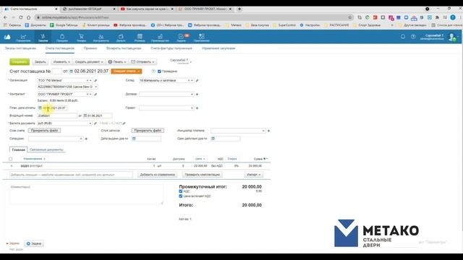This screenshot has height=260, width=463.
Task: Toggle the НДС checkbox
Action: pyautogui.click(x=181, y=191)
